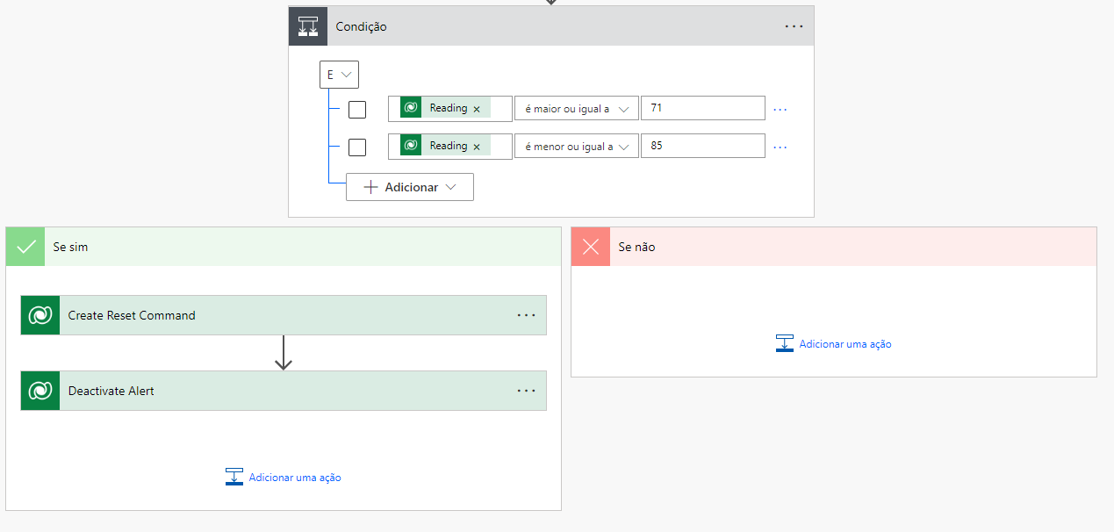The width and height of the screenshot is (1114, 532).
Task: Click the Condição control icon
Action: (x=308, y=26)
